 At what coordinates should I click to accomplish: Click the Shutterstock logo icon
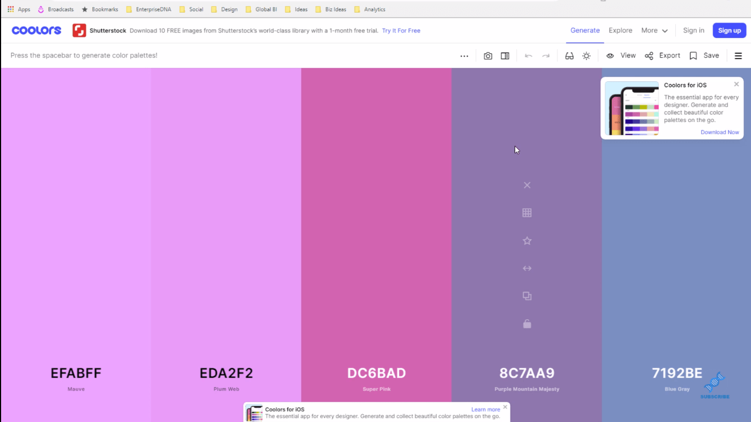[79, 31]
